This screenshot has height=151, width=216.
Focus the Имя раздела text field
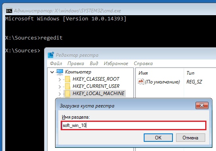[x=133, y=125]
